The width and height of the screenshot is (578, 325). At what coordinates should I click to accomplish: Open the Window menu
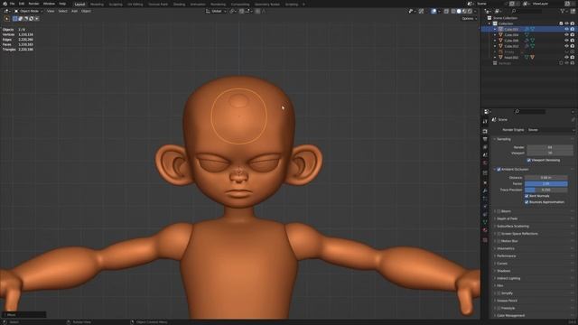coord(49,4)
